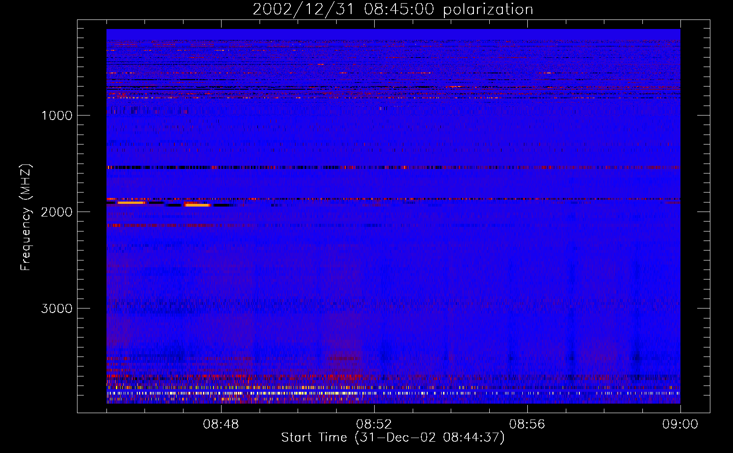
Task: Click the '08:52' time tick label
Action: click(x=374, y=424)
